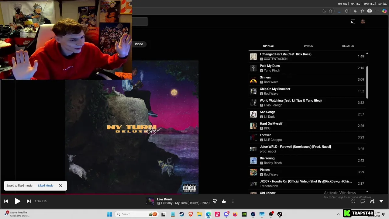Image resolution: width=389 pixels, height=219 pixels.
Task: Open Microsoft Edge from the taskbar
Action: pyautogui.click(x=208, y=214)
